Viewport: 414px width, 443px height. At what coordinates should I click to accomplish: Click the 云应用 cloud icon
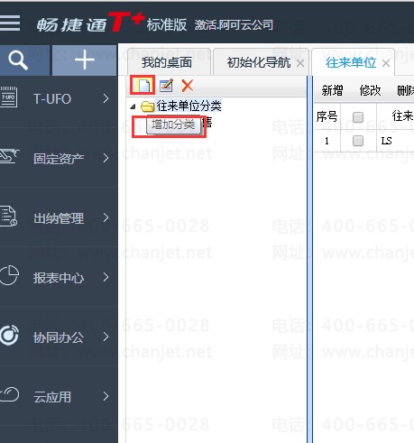point(10,395)
